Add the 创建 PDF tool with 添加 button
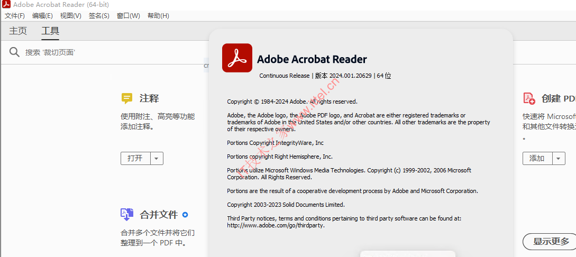The image size is (576, 257). (537, 158)
